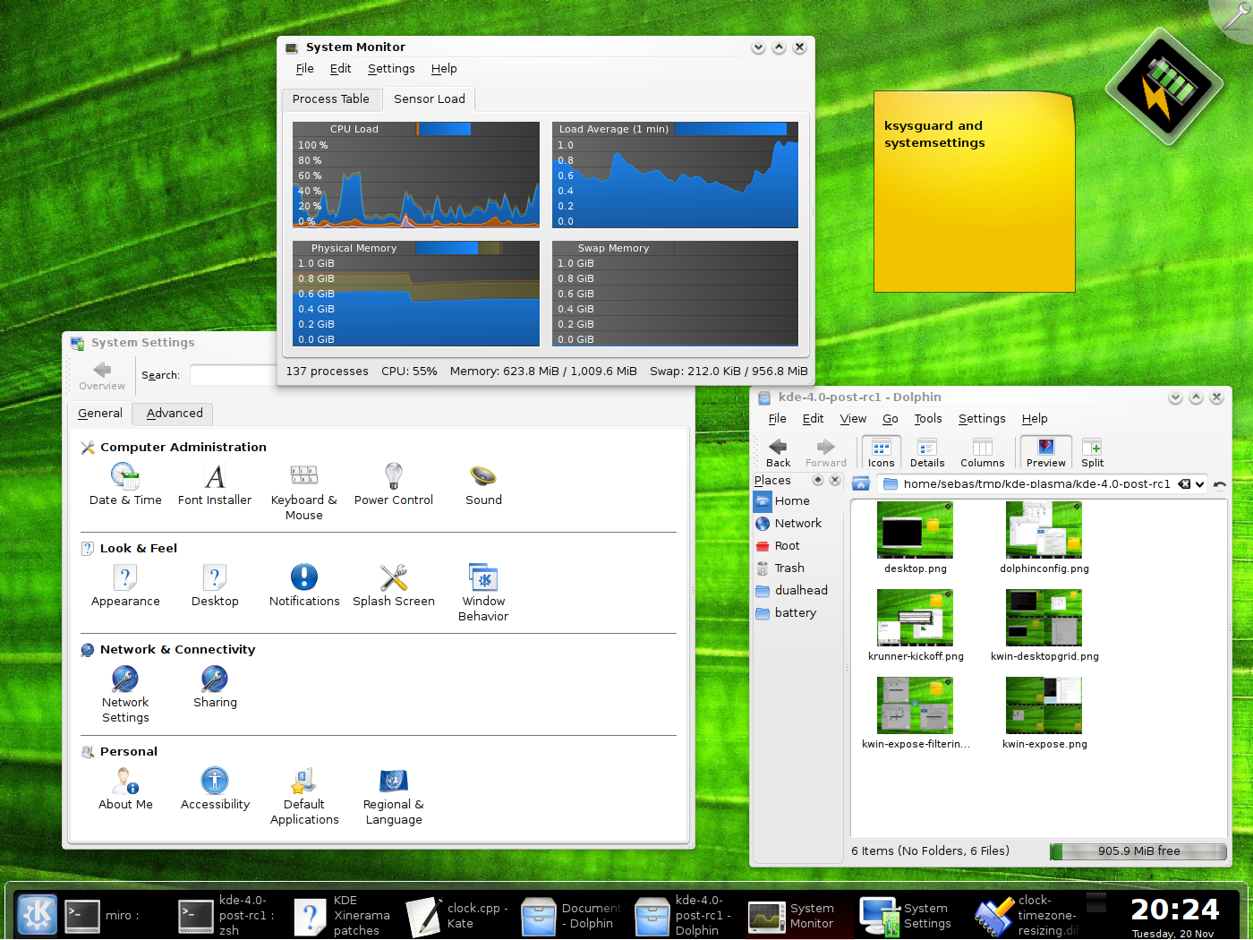Open Regional & Language settings
This screenshot has width=1253, height=940.
394,796
